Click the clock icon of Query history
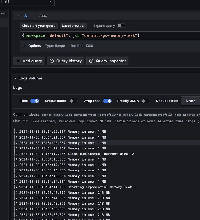The width and height of the screenshot is (200, 220). [x=52, y=61]
